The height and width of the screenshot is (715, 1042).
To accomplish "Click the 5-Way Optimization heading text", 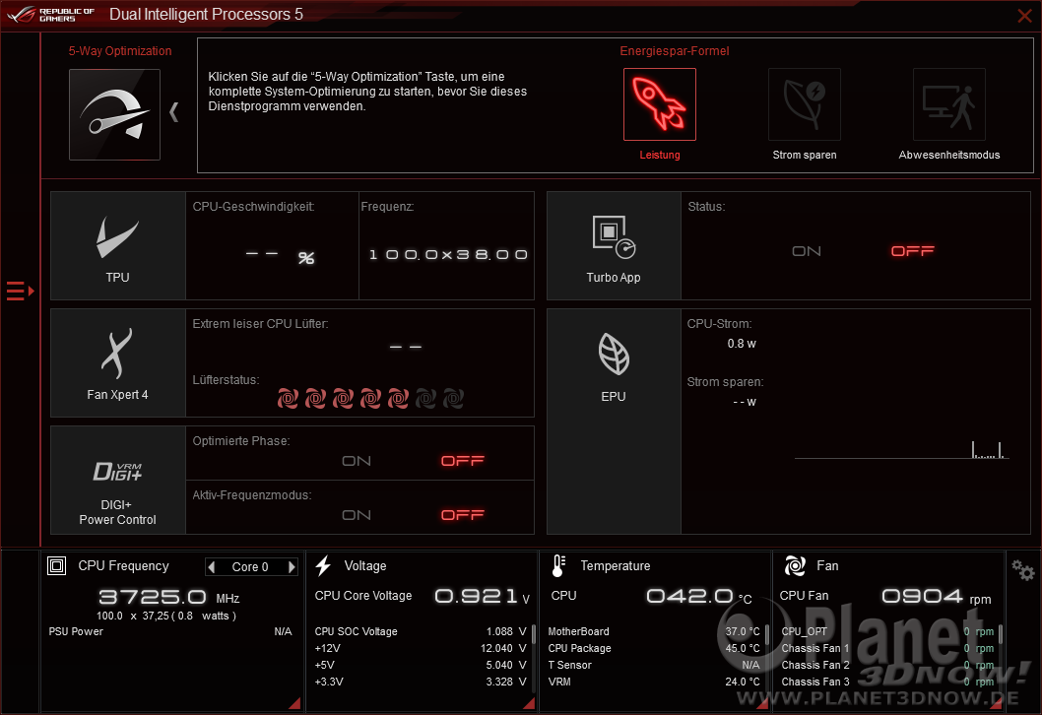I will click(119, 51).
